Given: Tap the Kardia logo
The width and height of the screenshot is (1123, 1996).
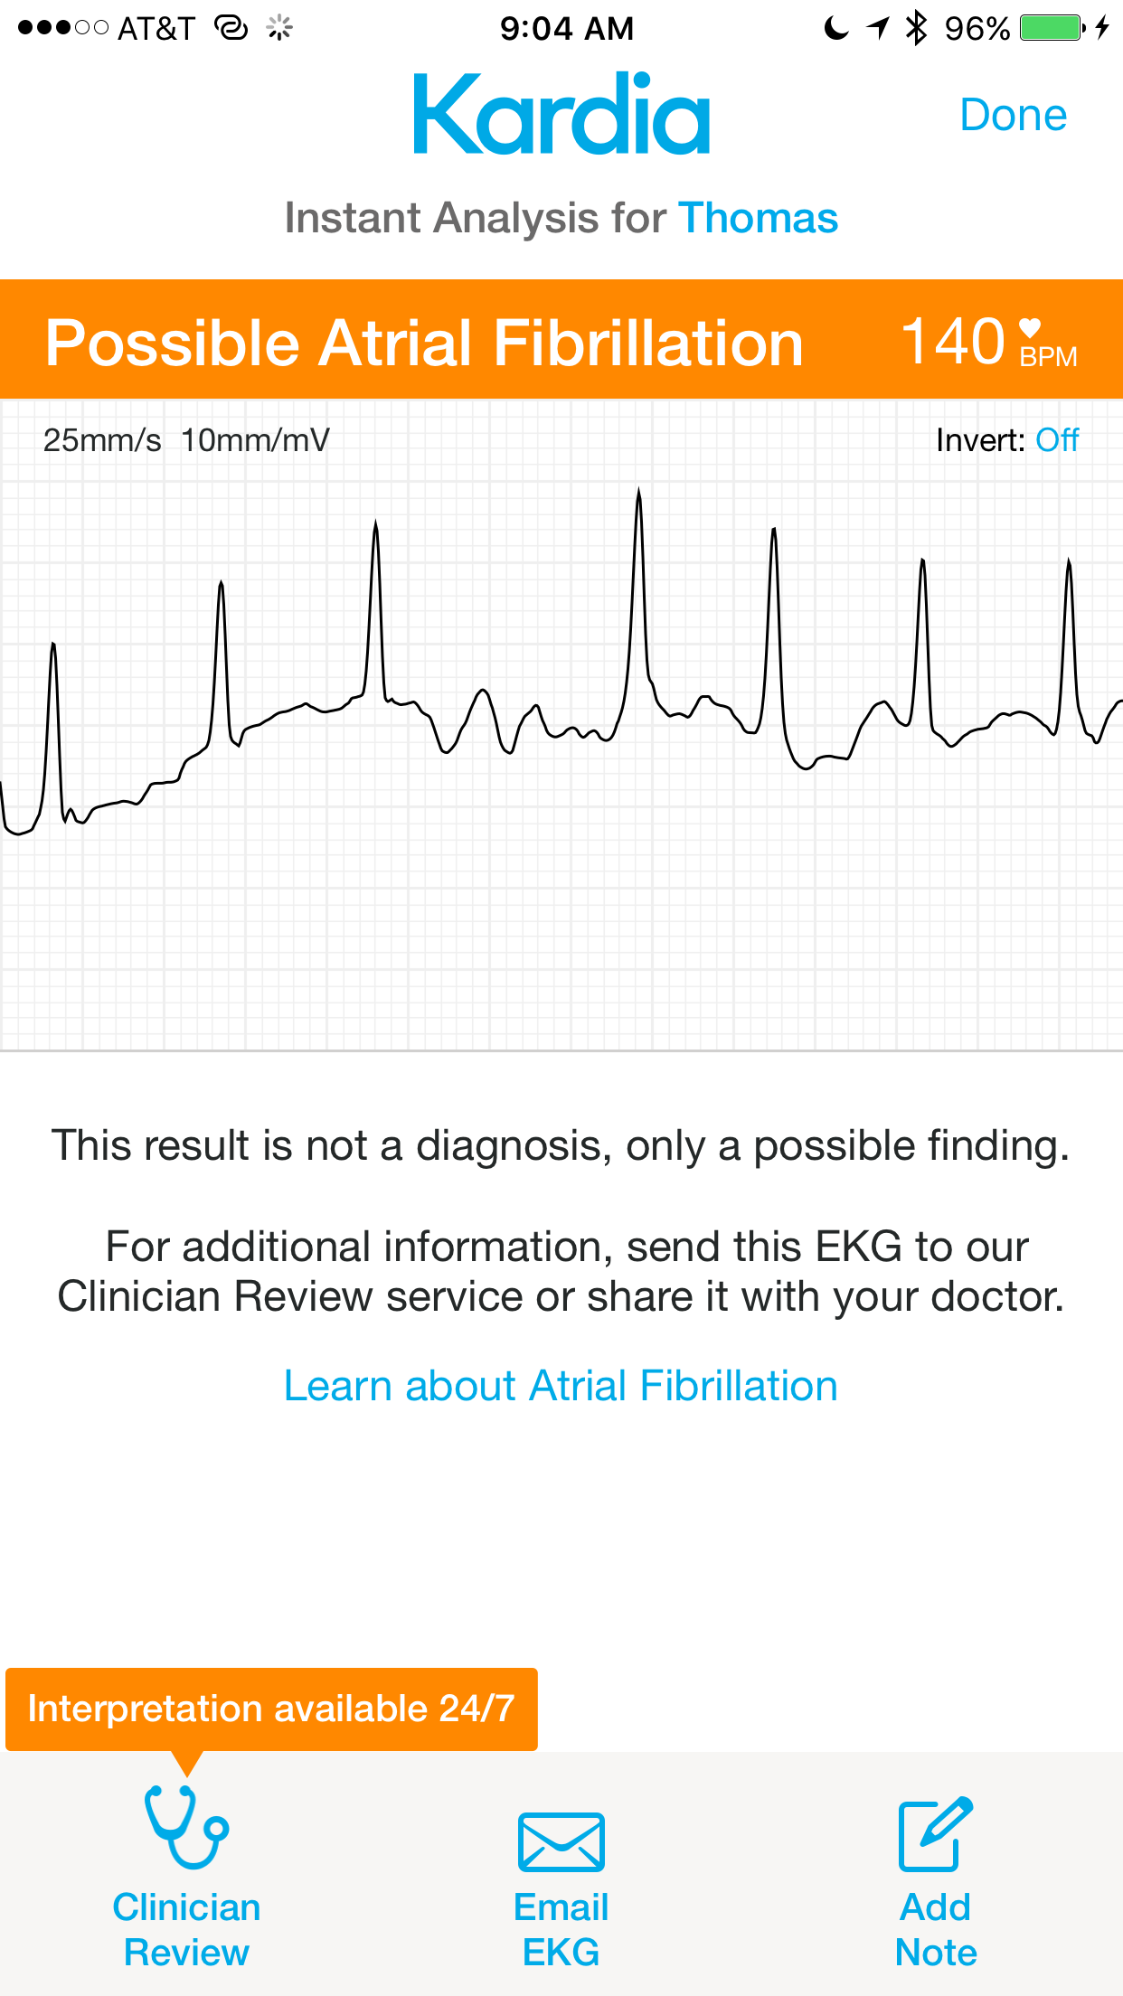Looking at the screenshot, I should (x=561, y=114).
